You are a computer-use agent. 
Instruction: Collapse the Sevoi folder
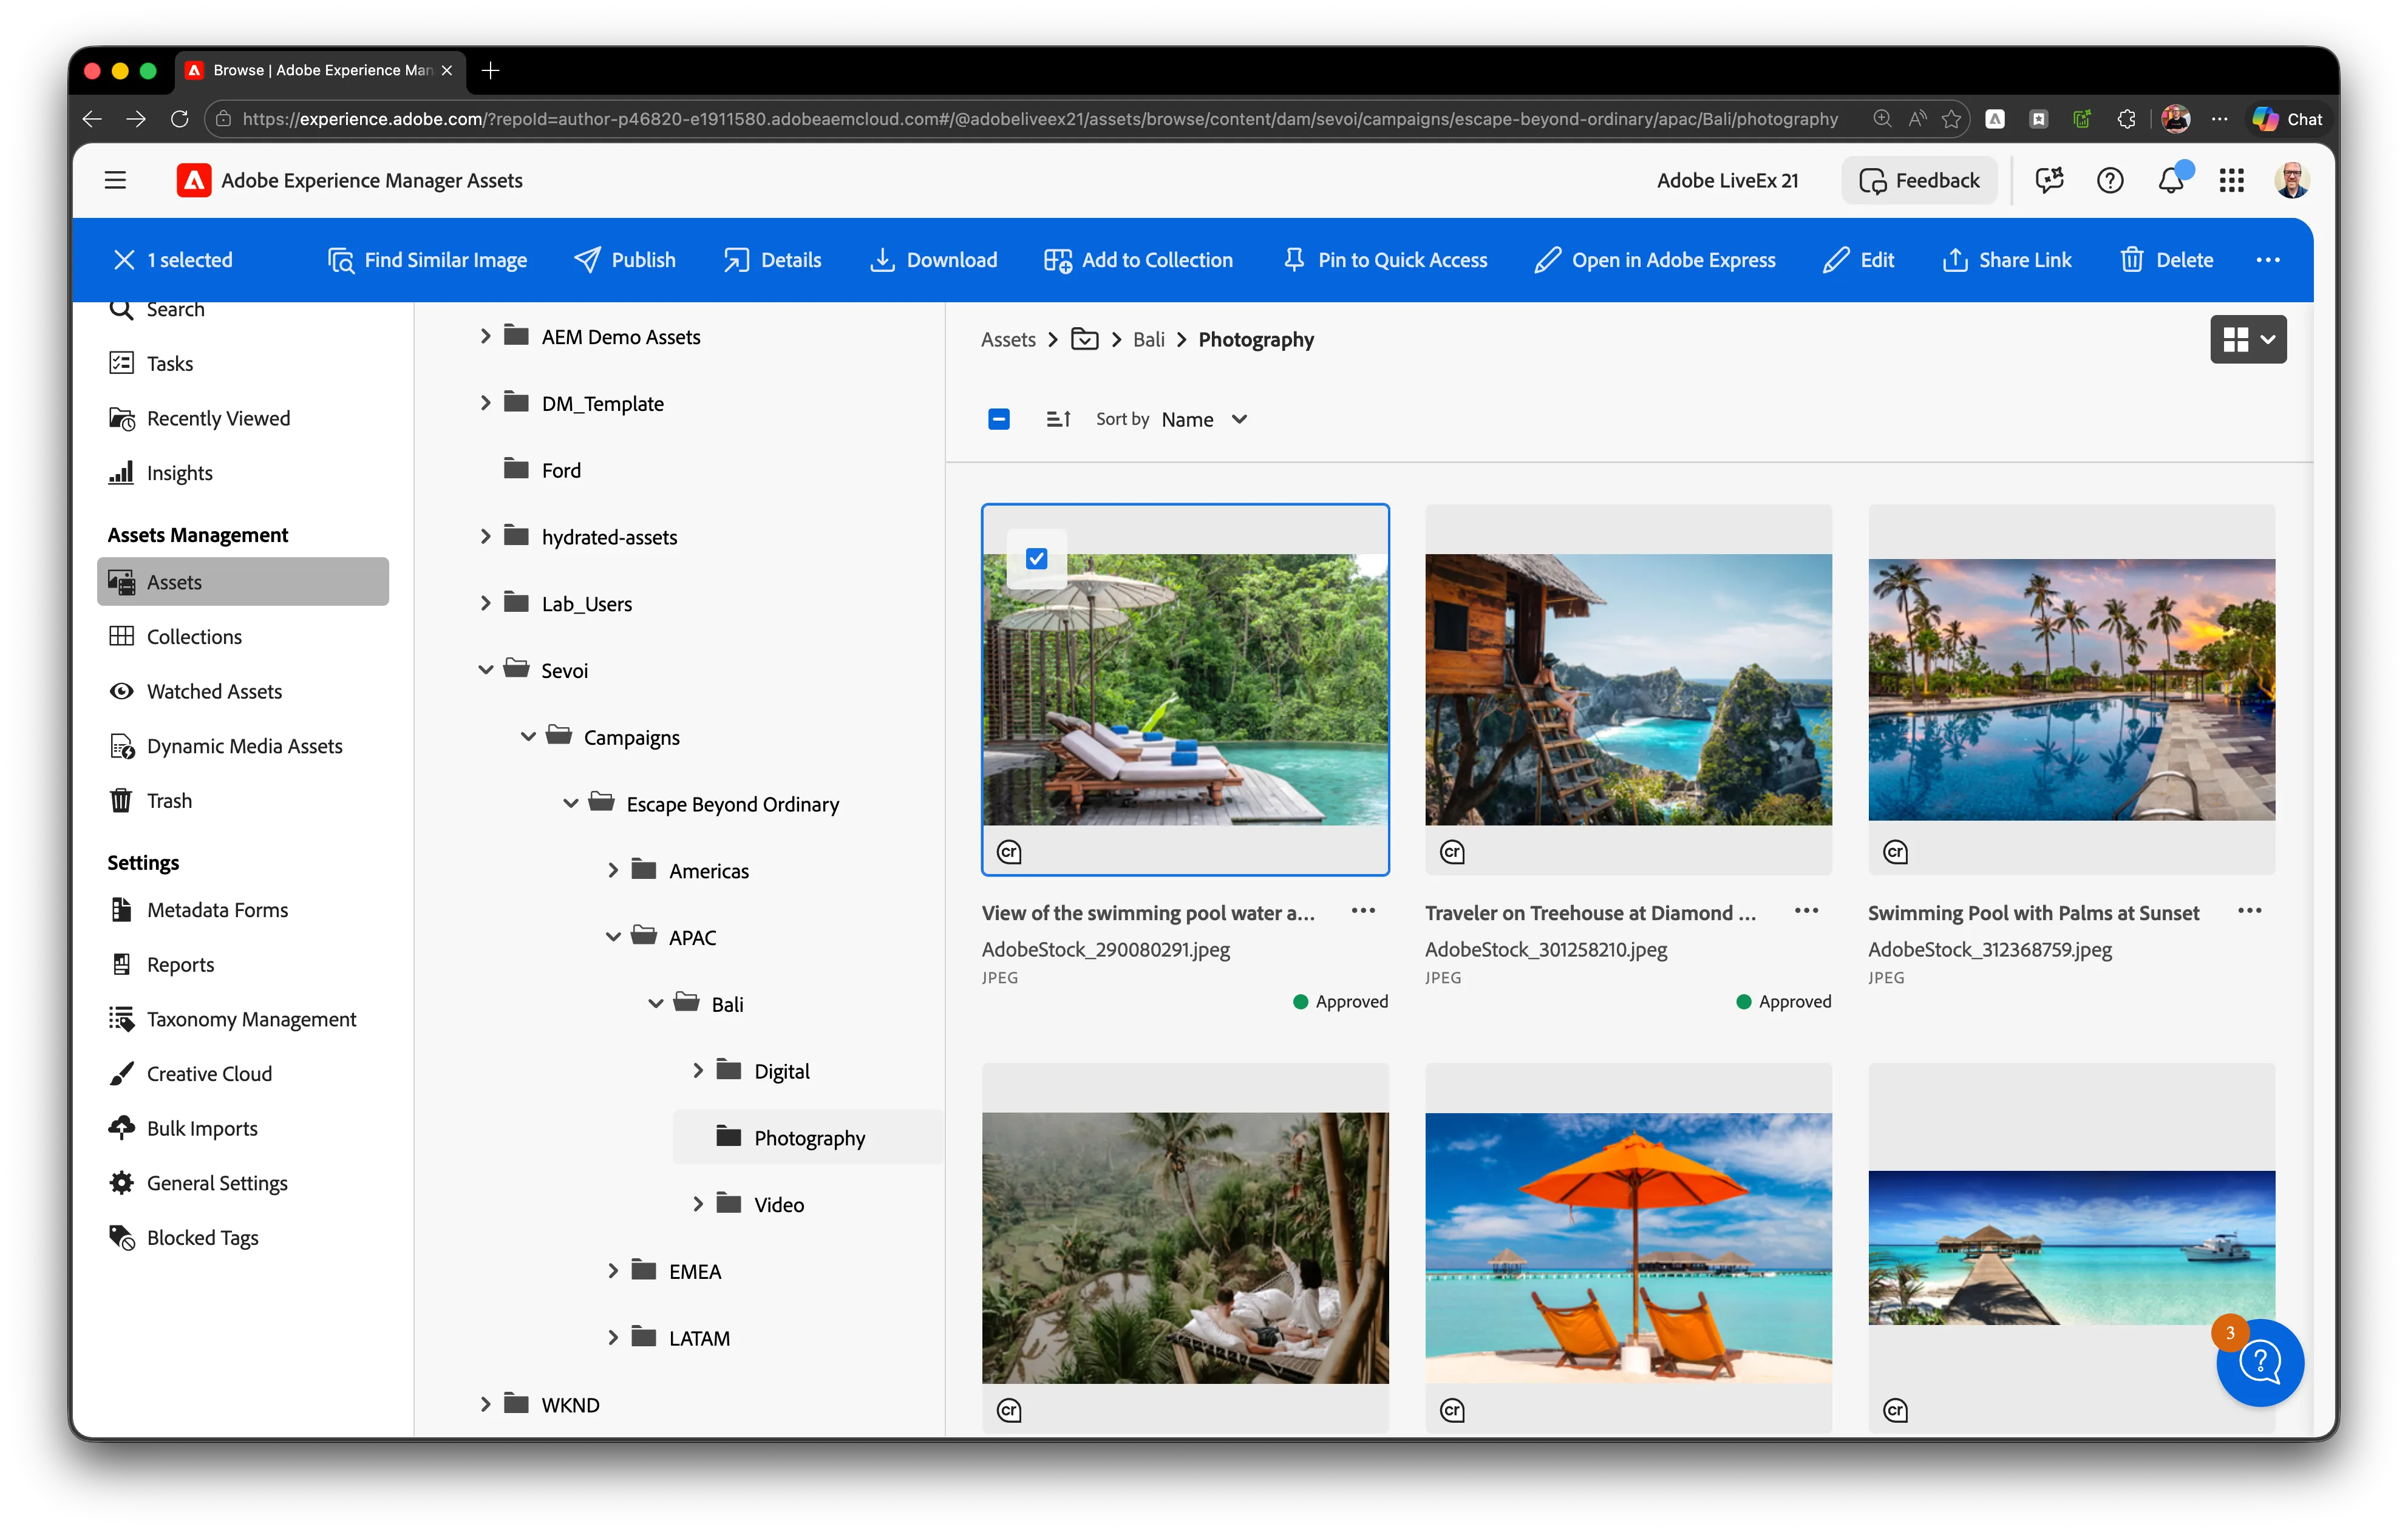pyautogui.click(x=485, y=670)
